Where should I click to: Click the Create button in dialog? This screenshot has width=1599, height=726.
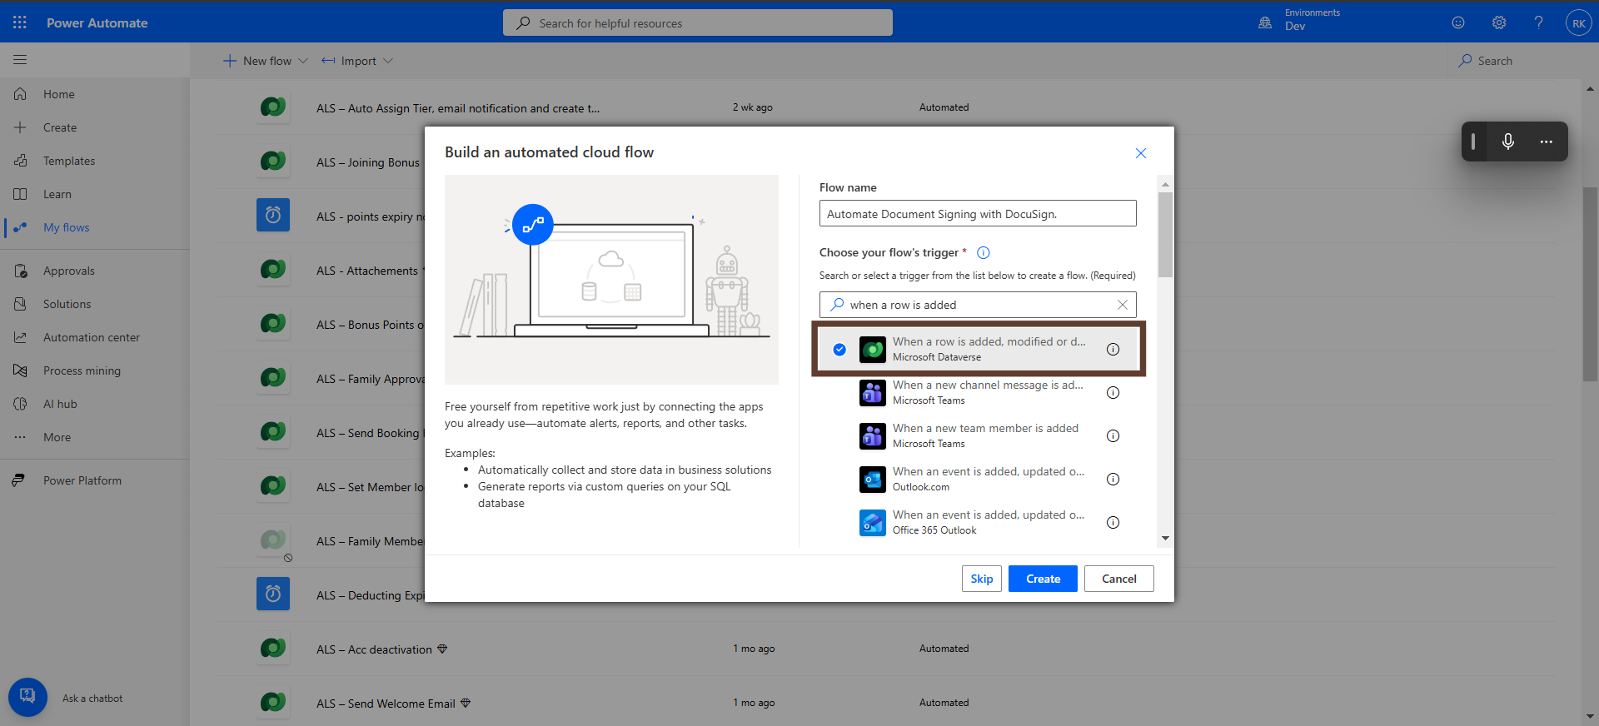tap(1042, 579)
